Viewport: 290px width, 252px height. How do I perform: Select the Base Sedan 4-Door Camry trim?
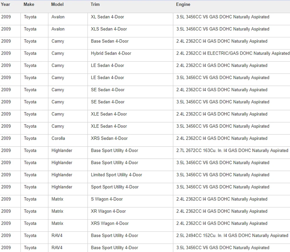pyautogui.click(x=110, y=41)
